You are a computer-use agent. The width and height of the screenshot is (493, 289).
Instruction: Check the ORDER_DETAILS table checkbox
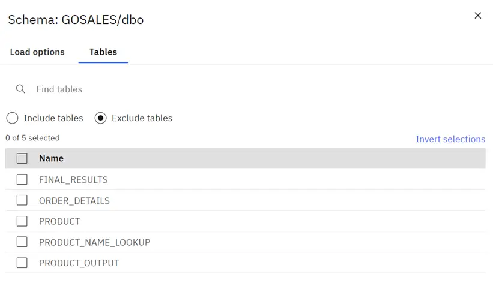[22, 200]
